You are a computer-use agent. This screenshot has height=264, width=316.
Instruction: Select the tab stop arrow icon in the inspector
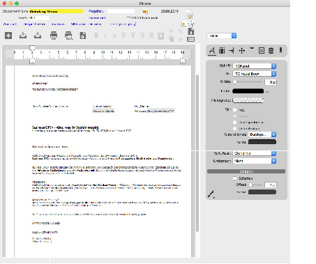[x=232, y=50]
